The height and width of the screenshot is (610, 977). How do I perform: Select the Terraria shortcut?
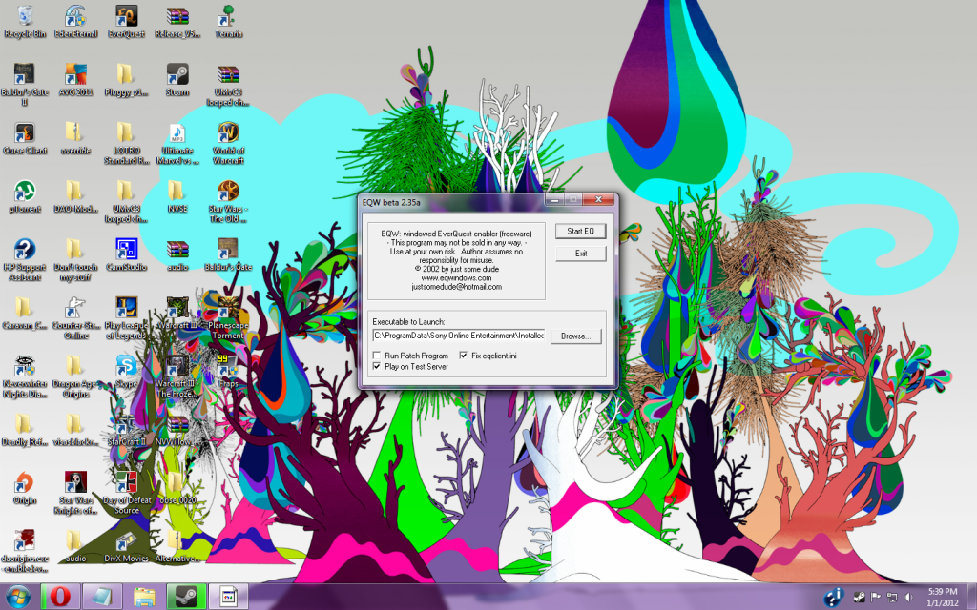pos(228,23)
